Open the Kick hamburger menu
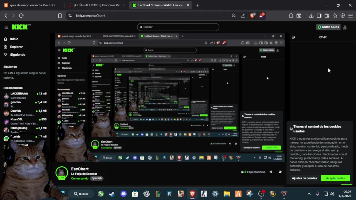Screen dimensions: 356x200 (6, 27)
